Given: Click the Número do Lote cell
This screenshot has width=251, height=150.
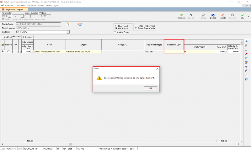Looking at the screenshot, I should pyautogui.click(x=174, y=51).
